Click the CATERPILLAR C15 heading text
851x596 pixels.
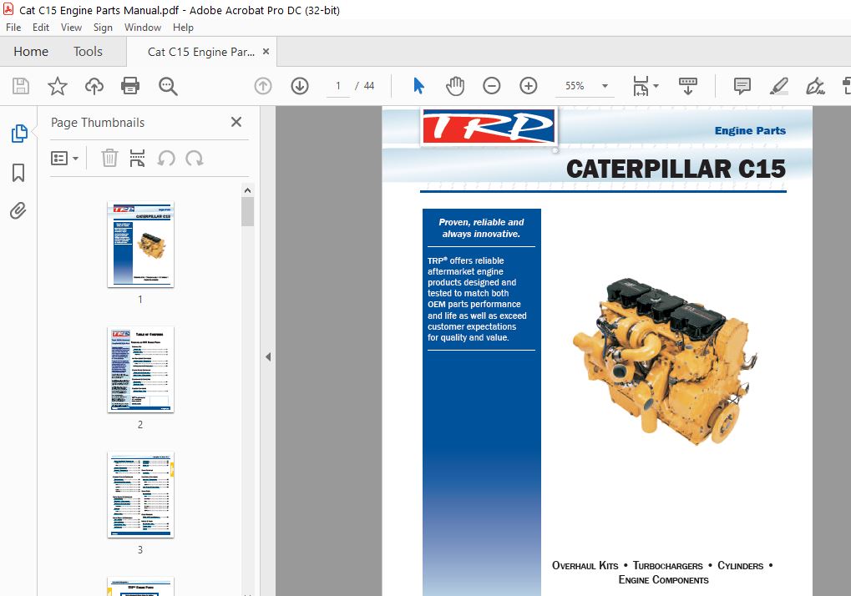(676, 169)
